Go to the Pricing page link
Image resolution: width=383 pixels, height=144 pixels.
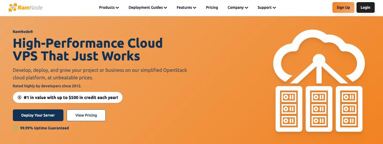212,7
